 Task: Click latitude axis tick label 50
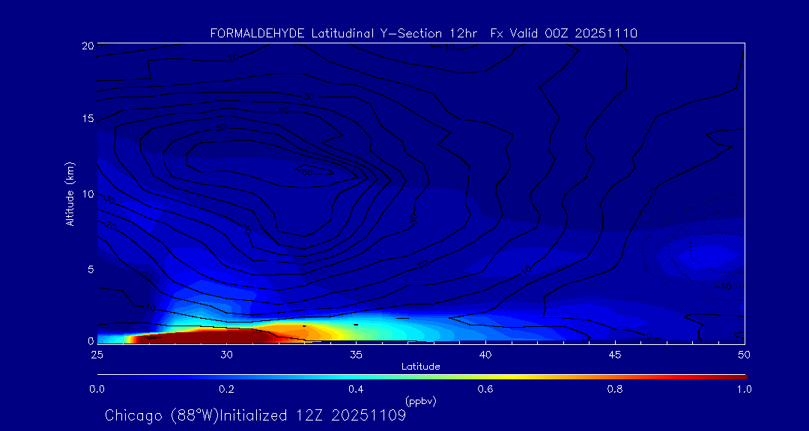point(745,355)
